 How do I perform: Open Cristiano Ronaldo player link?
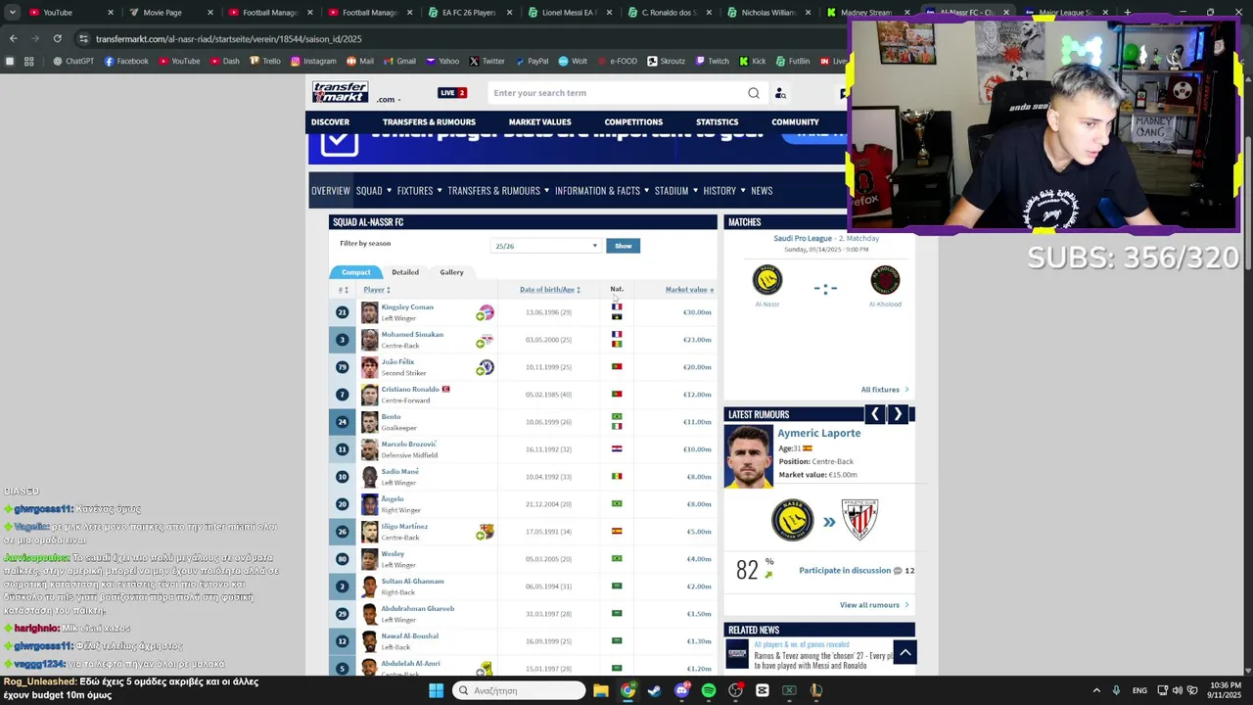coord(410,389)
